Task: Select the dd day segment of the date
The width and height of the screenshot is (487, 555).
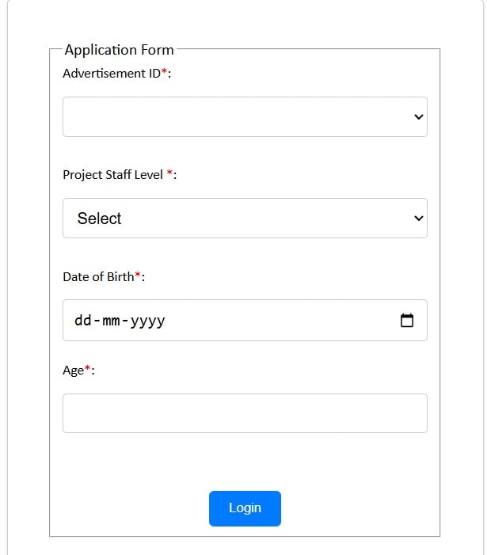Action: point(83,321)
